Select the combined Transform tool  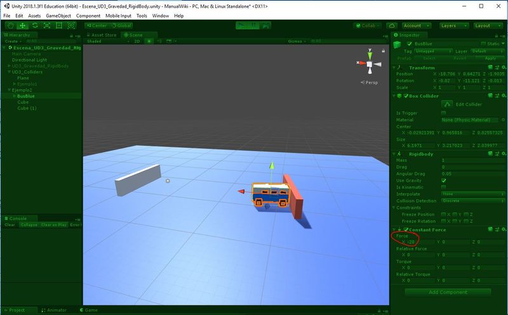click(70, 25)
